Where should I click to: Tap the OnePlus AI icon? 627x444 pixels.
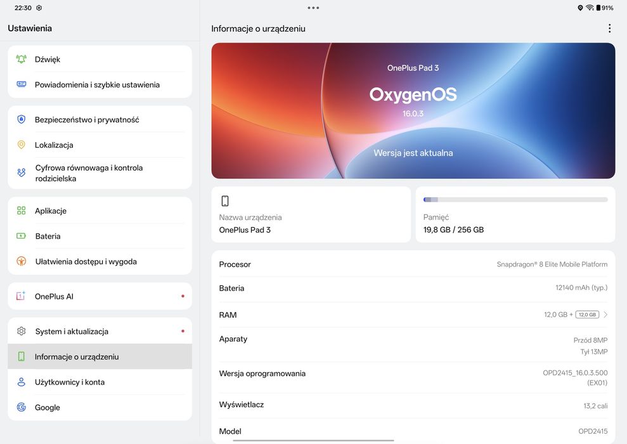(x=21, y=296)
